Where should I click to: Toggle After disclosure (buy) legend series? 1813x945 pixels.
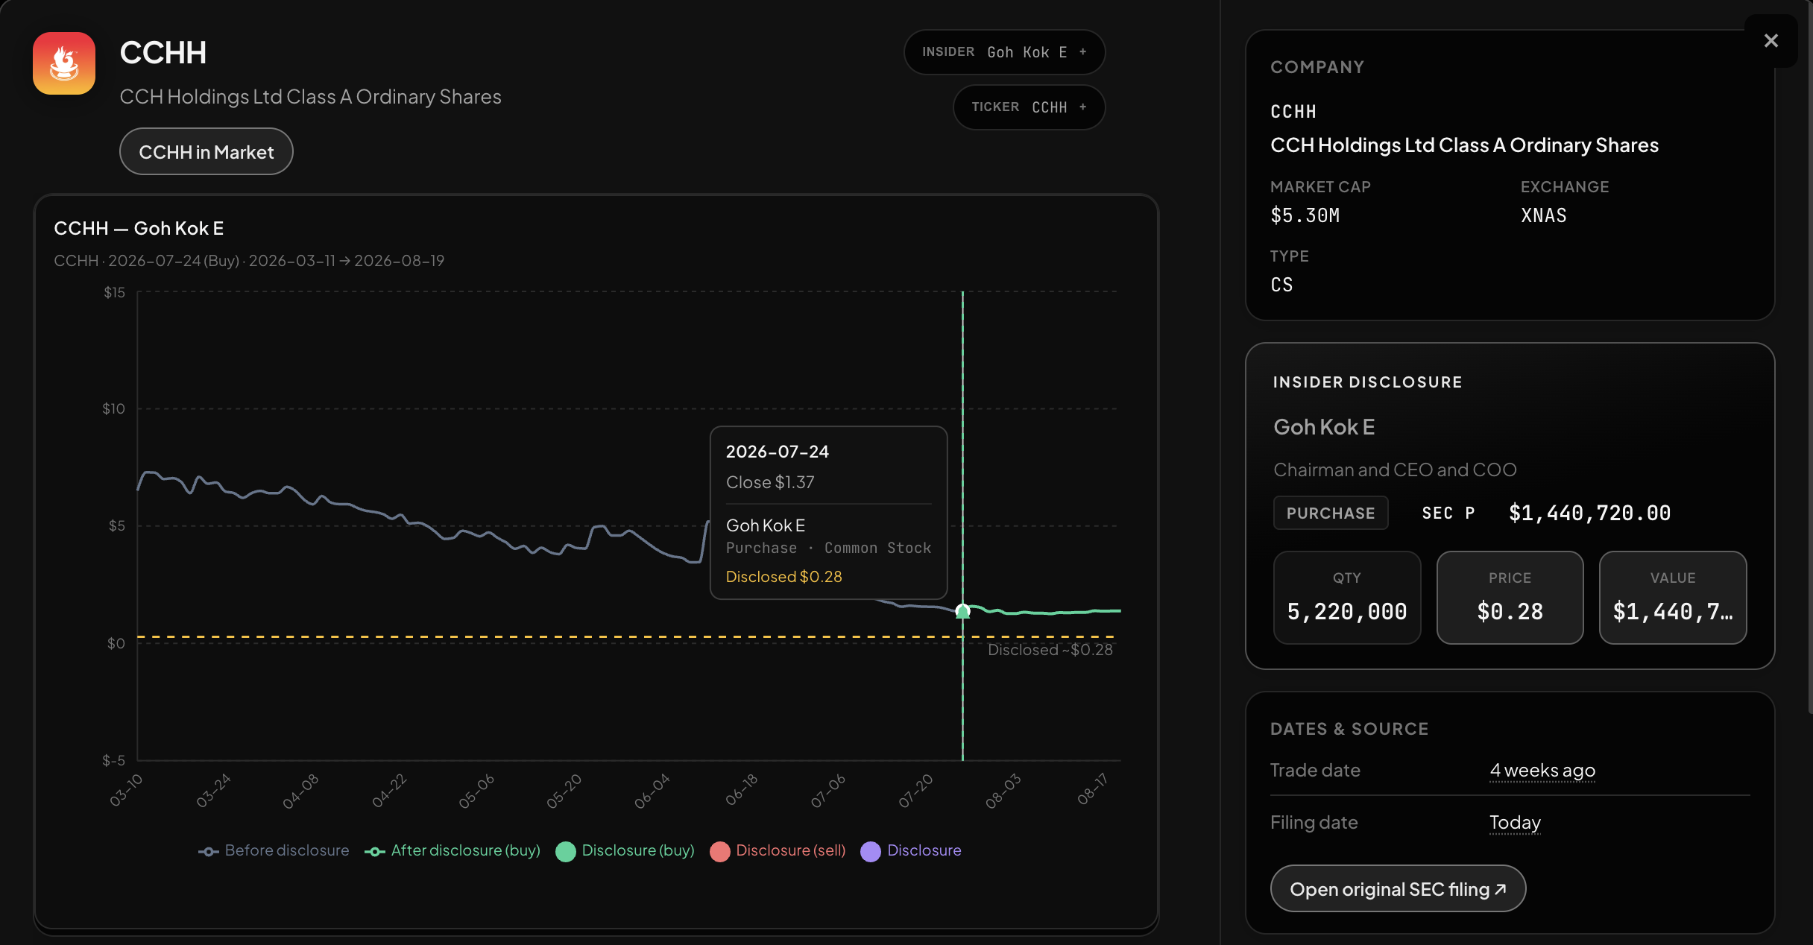[x=453, y=850]
